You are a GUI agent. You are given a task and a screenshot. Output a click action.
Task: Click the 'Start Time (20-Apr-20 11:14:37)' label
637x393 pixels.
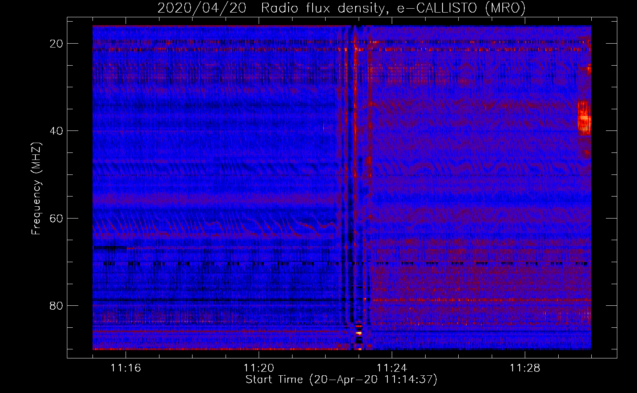pos(341,380)
